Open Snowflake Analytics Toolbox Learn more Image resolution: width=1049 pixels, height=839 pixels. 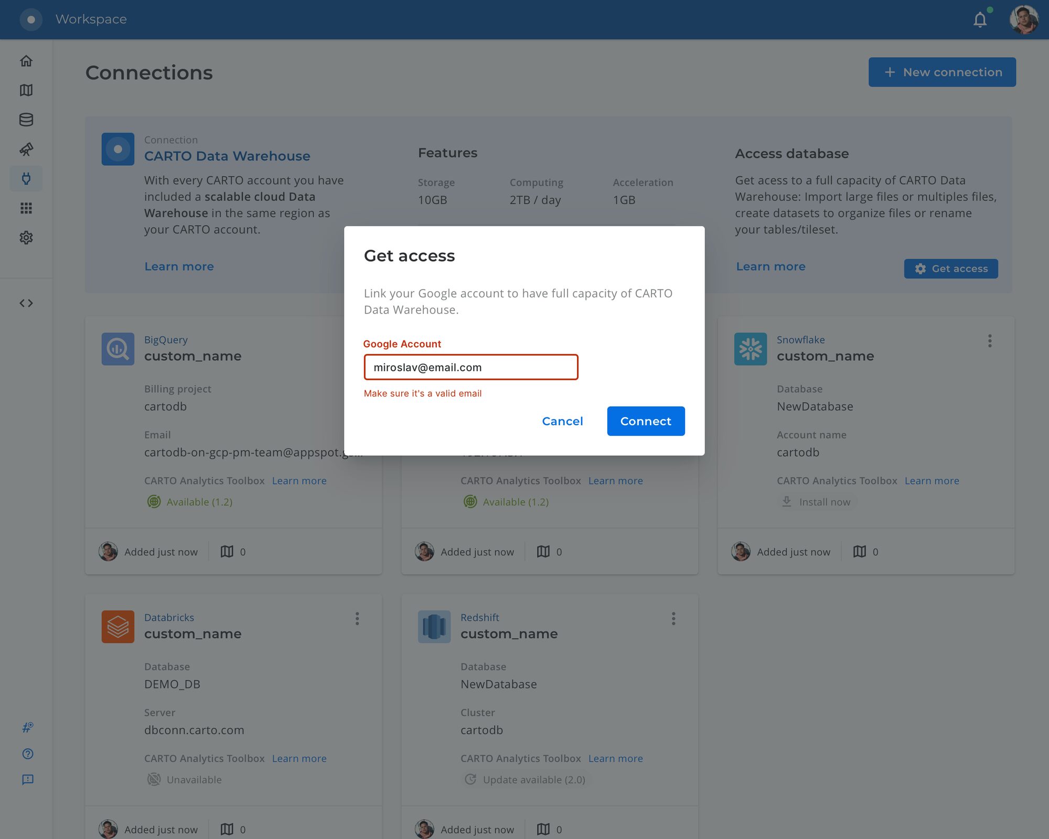point(932,481)
